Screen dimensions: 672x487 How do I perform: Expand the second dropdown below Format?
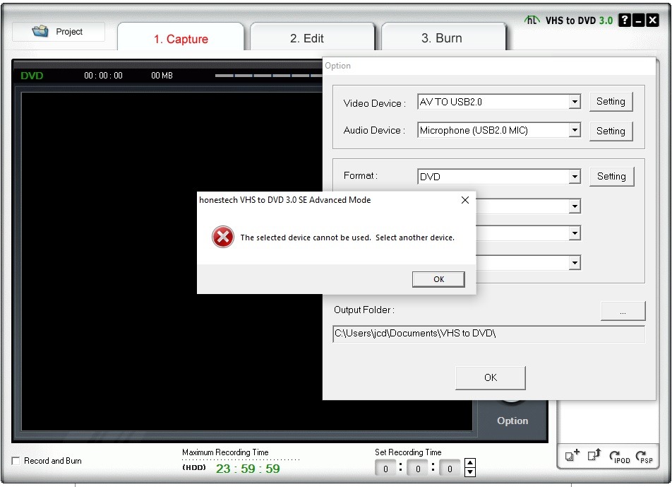point(575,233)
